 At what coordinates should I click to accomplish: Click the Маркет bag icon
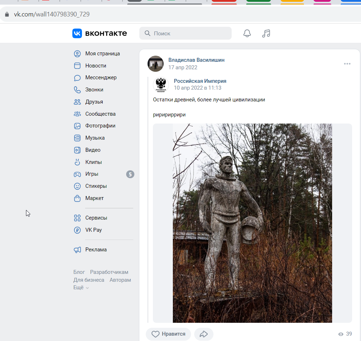77,199
